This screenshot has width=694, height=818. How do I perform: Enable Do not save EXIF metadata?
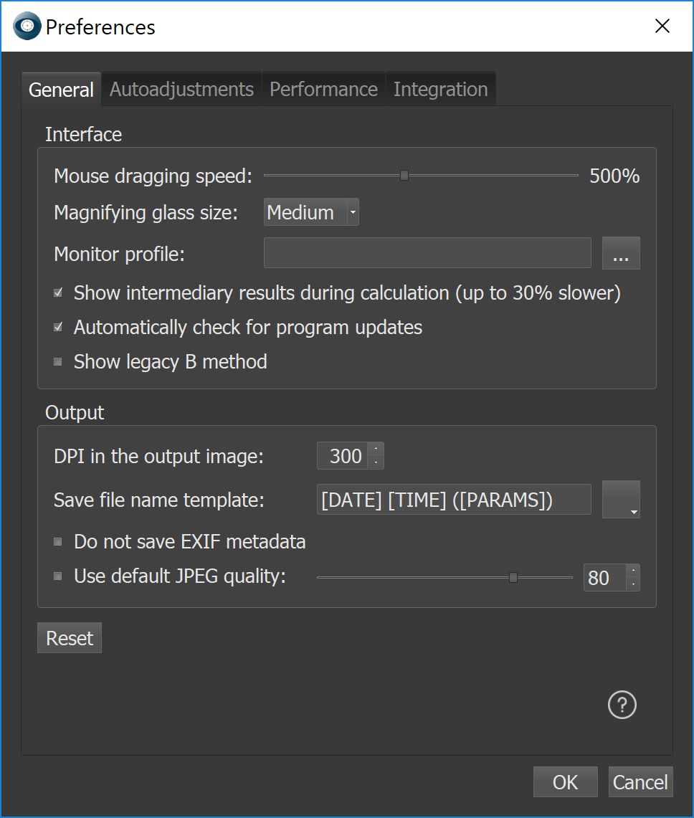coord(58,541)
